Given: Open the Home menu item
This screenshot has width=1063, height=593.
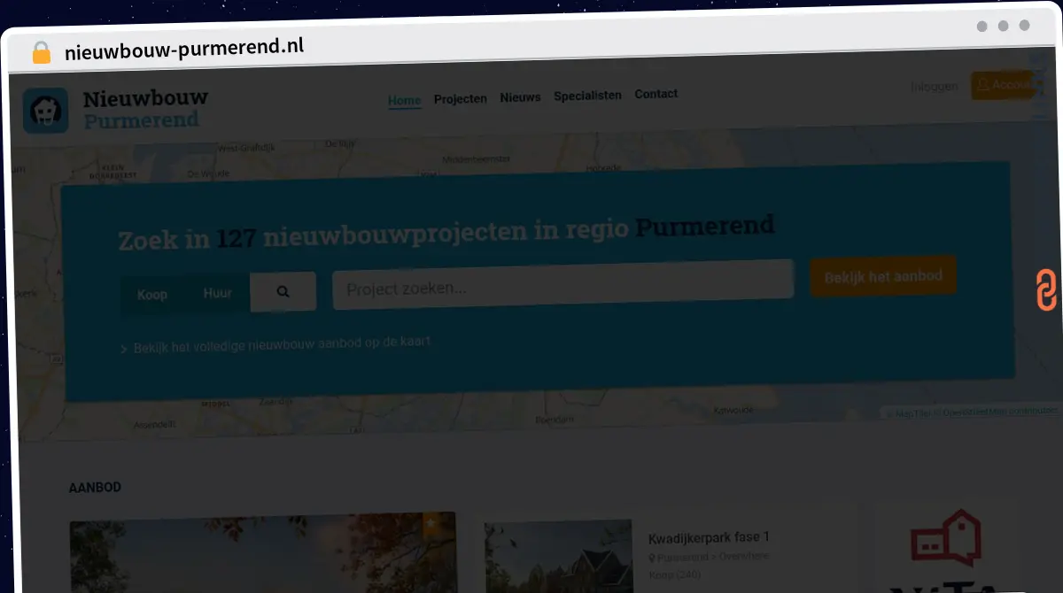Looking at the screenshot, I should click(404, 100).
